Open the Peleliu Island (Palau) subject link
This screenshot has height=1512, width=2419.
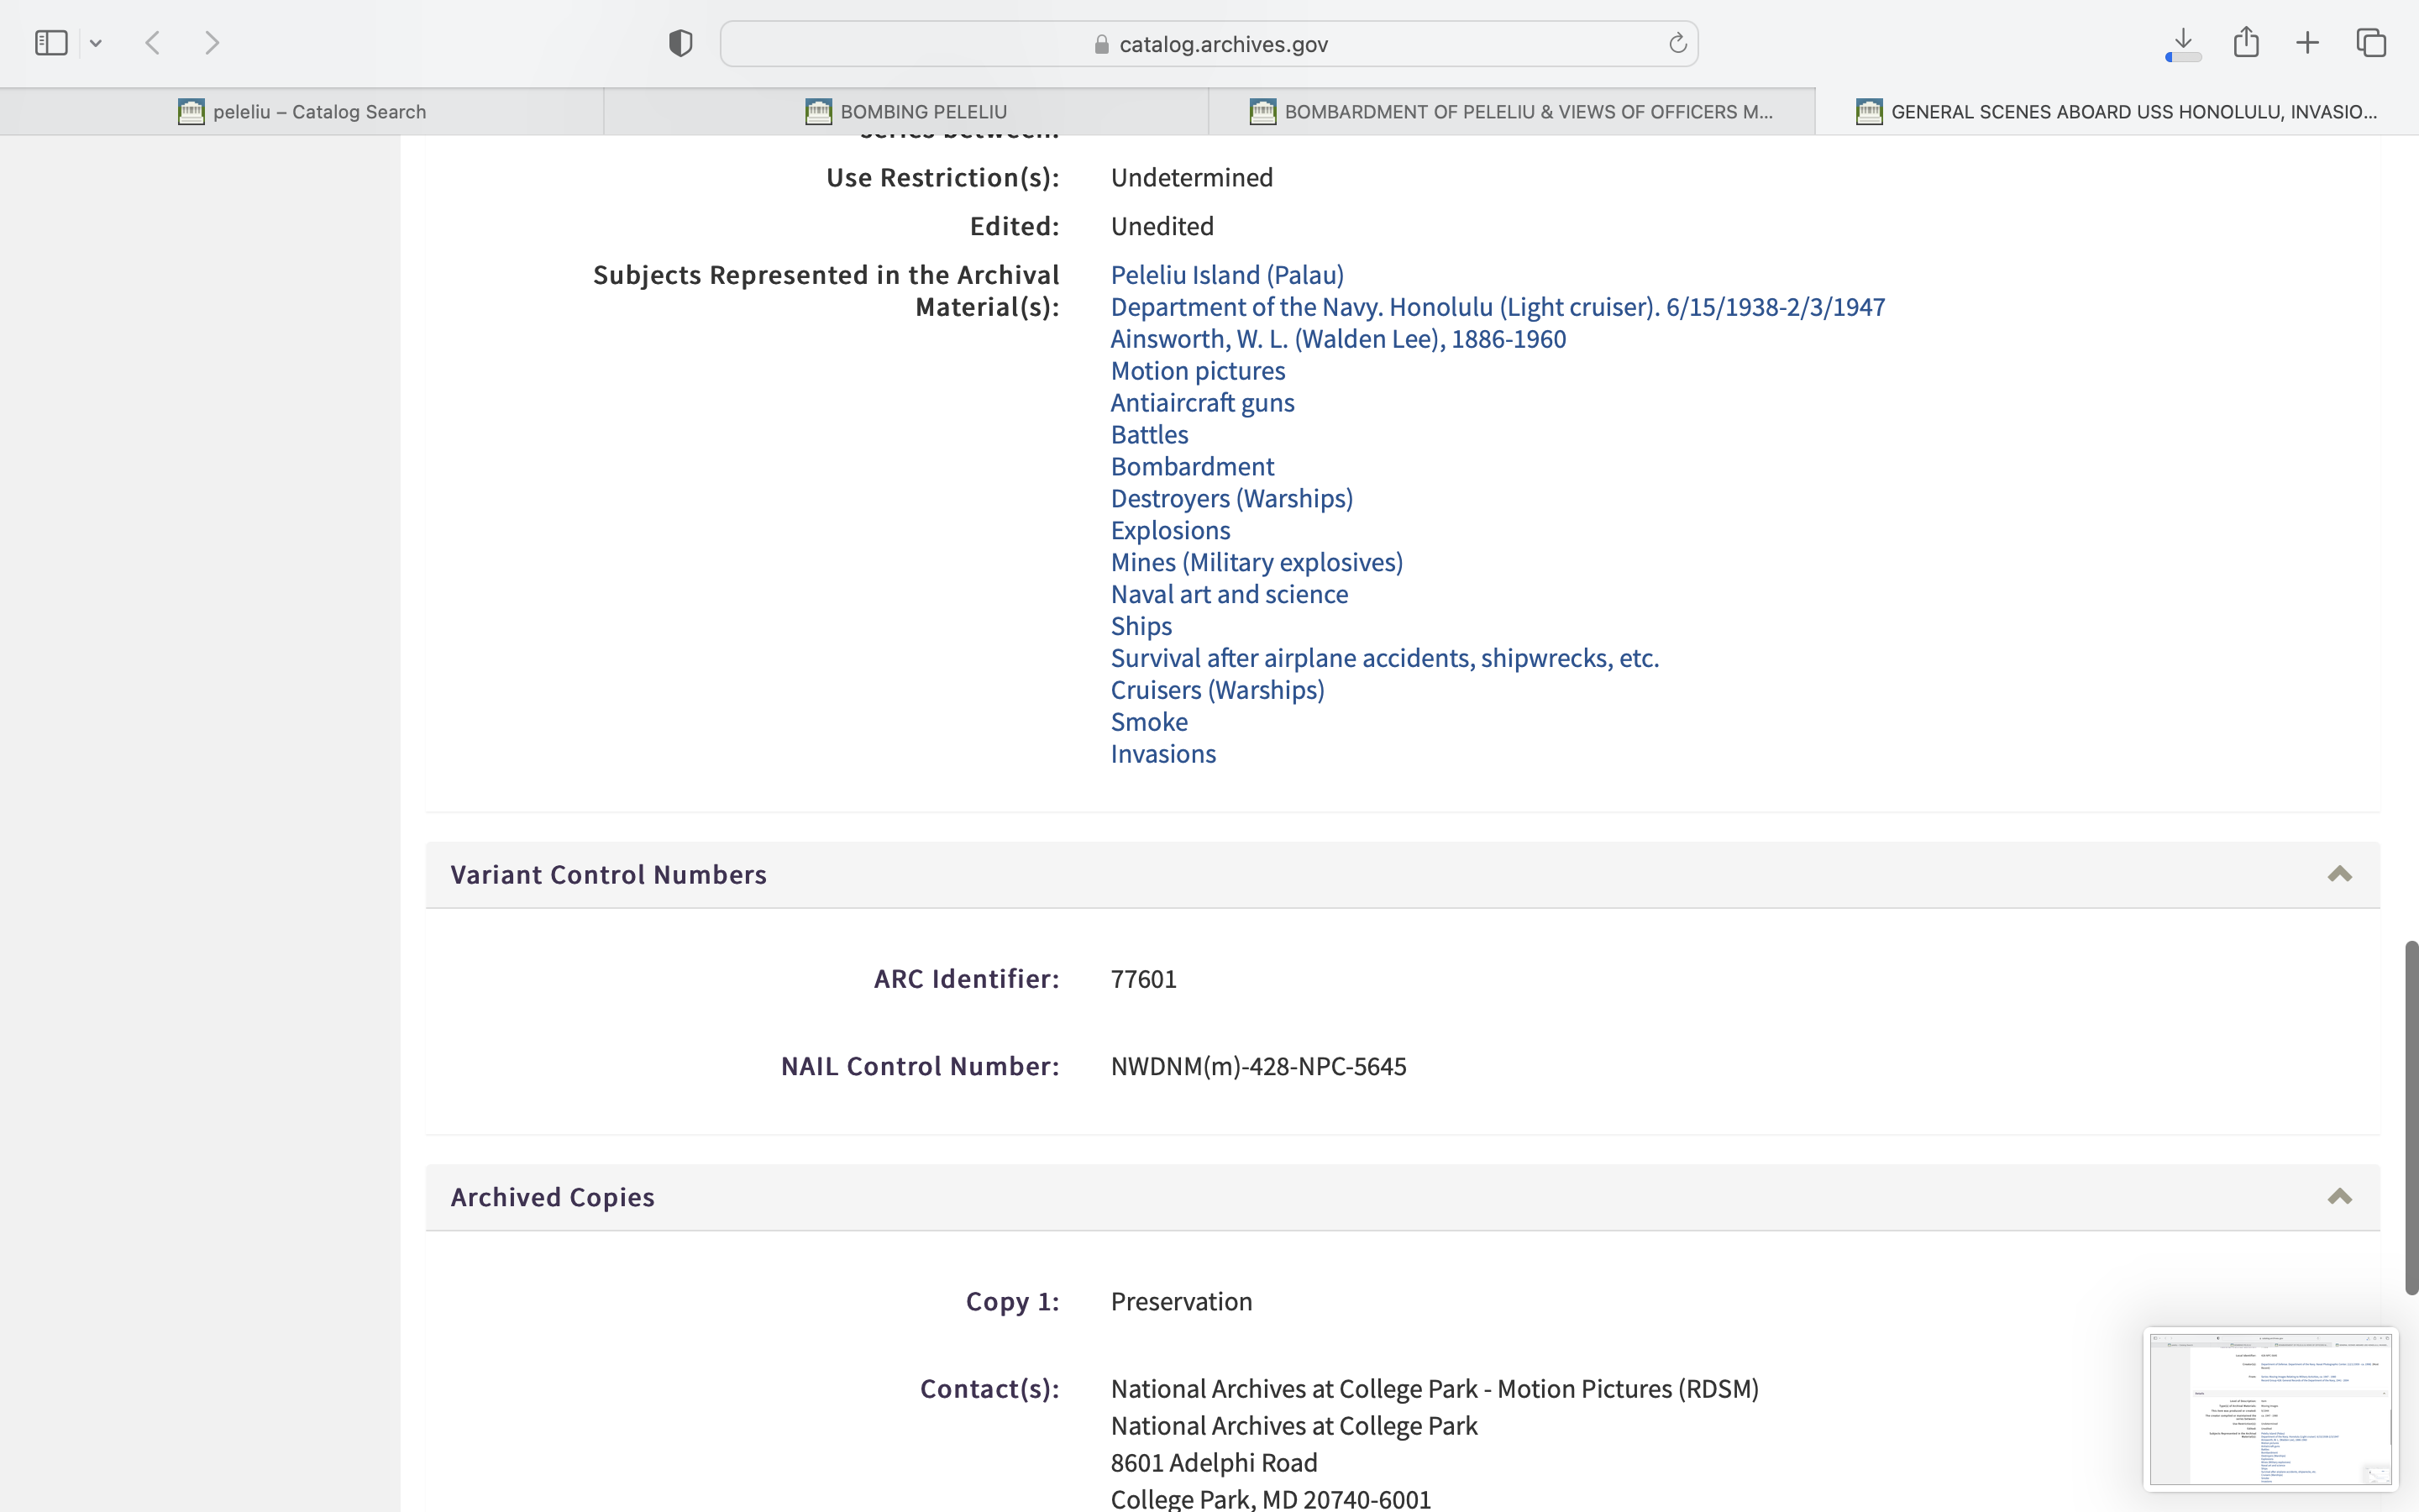point(1226,275)
